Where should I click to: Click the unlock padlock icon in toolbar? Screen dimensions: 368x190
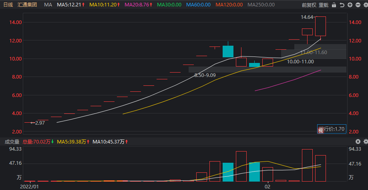point(334,5)
